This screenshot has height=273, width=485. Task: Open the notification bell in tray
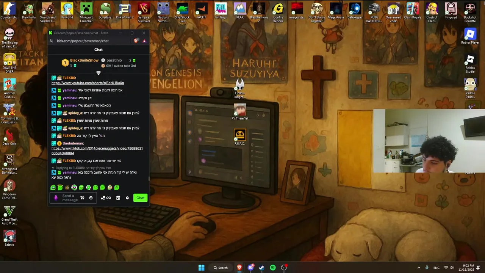[x=478, y=268]
